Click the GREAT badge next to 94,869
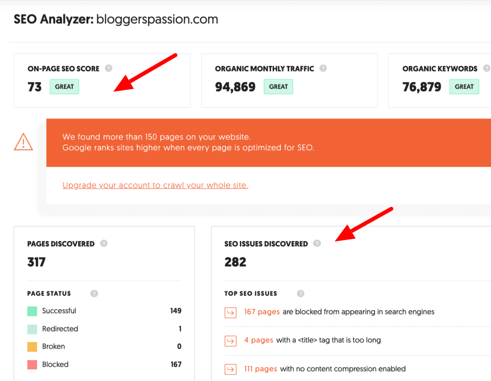The height and width of the screenshot is (381, 491). point(278,86)
